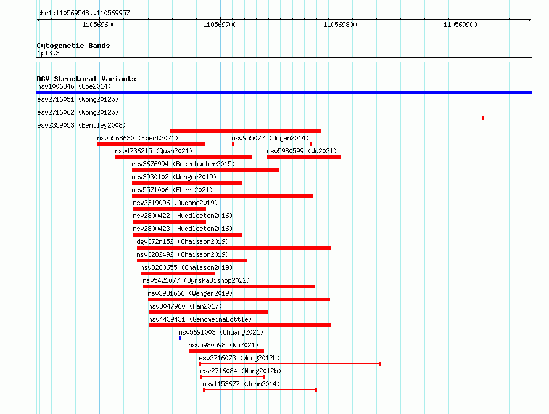549x414 pixels.
Task: Click the small blue nsv5691003 variant marker
Action: (180, 338)
